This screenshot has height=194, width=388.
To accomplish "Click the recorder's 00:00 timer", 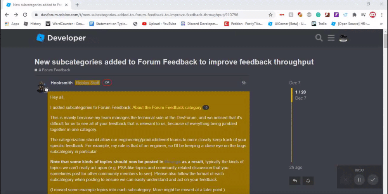I will (359, 170).
